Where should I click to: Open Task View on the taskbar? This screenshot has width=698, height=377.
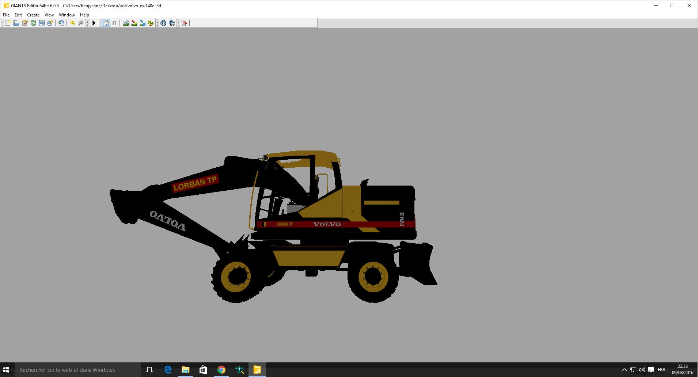coord(149,370)
